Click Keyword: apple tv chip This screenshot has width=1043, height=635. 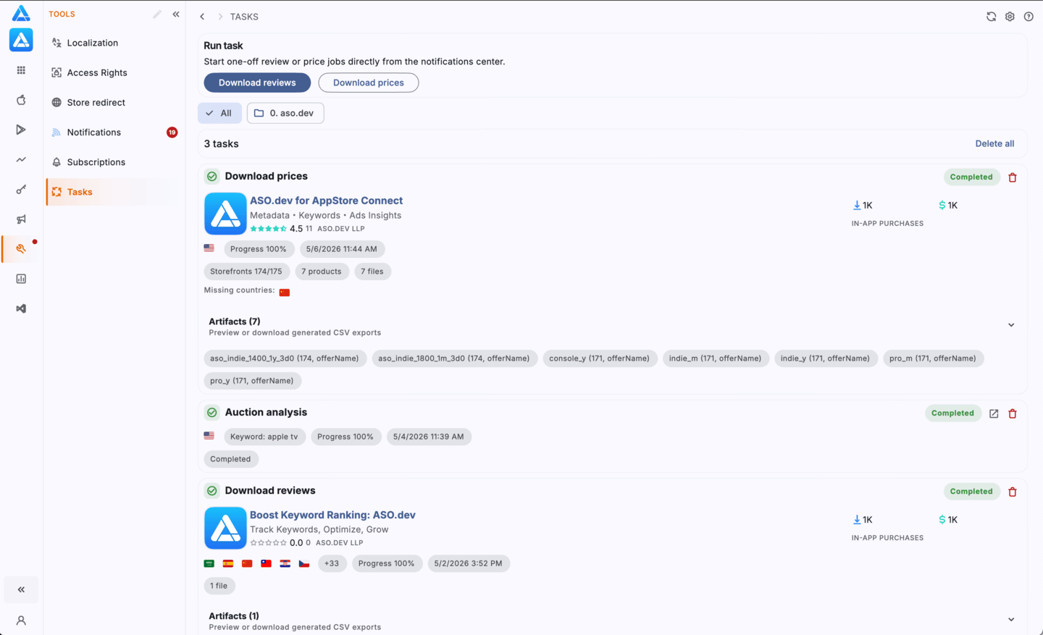tap(264, 437)
